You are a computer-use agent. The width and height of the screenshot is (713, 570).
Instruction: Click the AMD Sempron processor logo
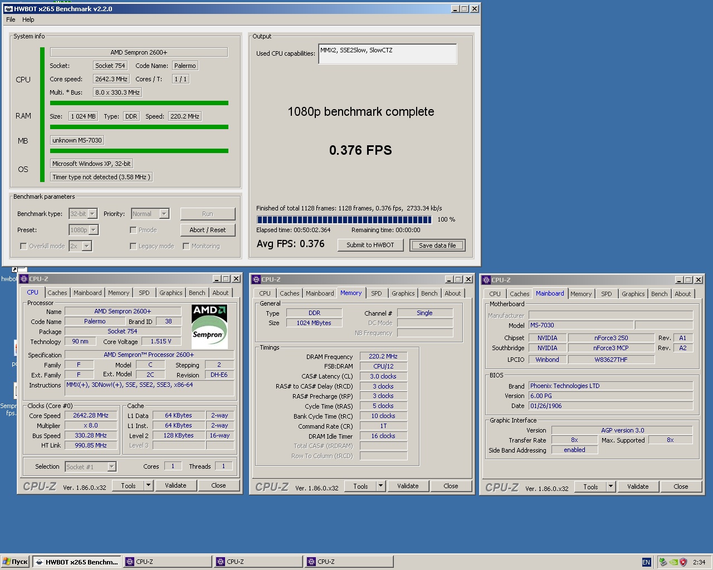point(209,326)
